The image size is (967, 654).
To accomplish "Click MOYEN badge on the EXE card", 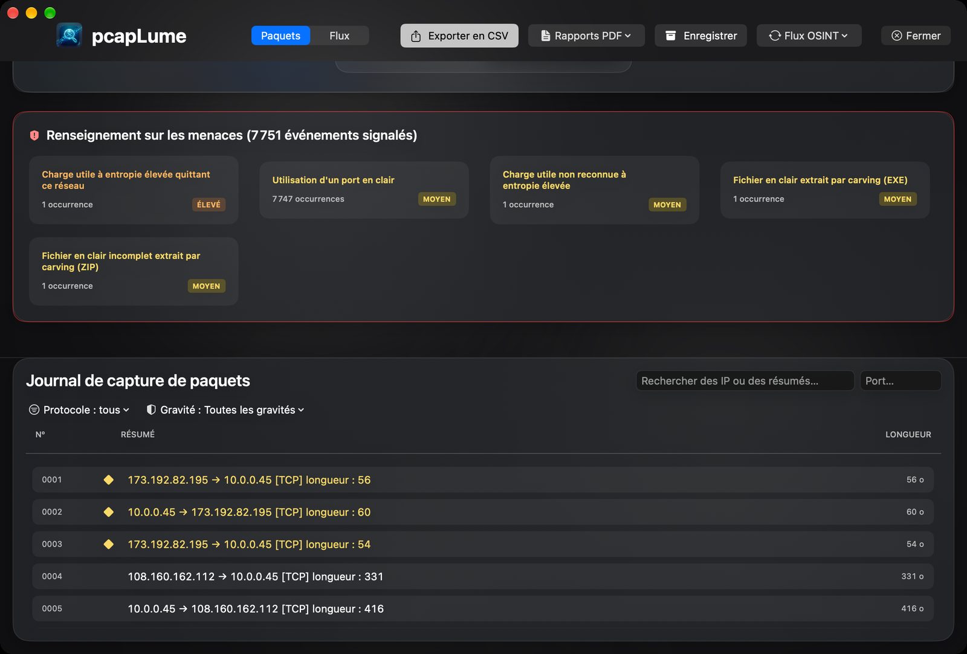I will point(897,199).
